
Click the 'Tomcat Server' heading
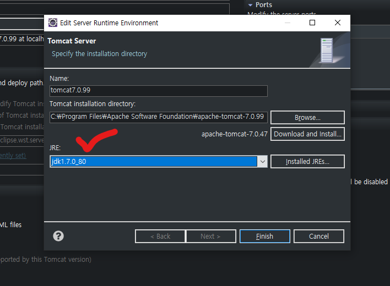[x=72, y=41]
